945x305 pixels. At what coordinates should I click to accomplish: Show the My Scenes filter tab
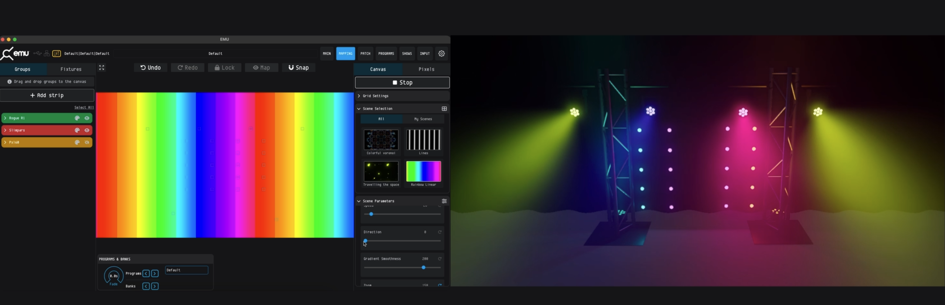pyautogui.click(x=423, y=119)
